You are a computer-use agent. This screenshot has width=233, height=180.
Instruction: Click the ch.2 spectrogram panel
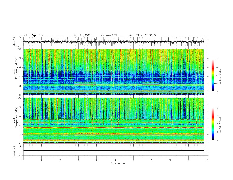113,121
